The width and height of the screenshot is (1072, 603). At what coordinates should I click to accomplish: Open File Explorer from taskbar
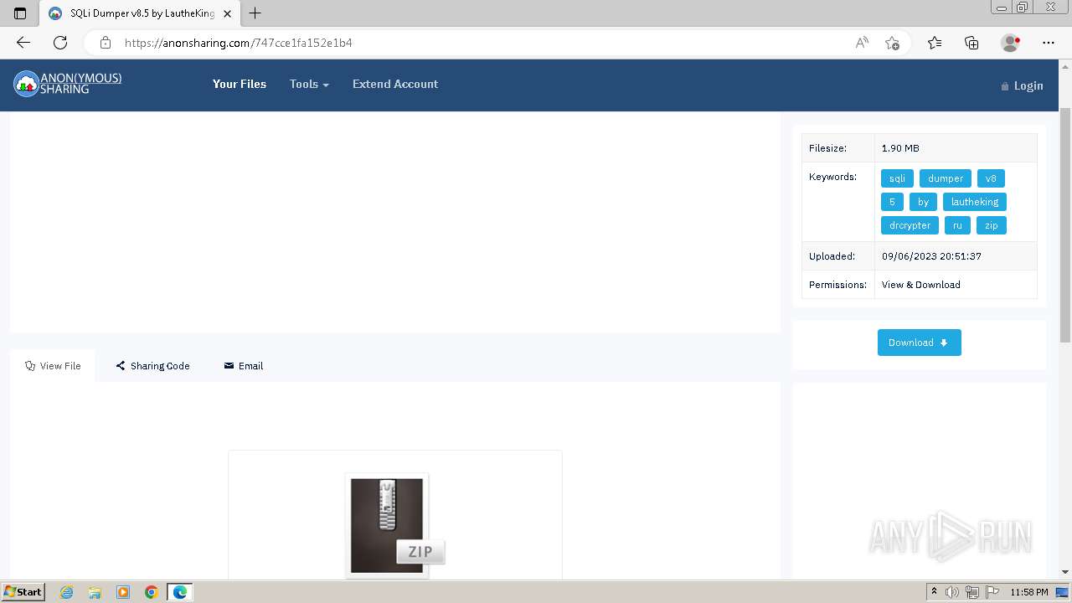[x=95, y=592]
